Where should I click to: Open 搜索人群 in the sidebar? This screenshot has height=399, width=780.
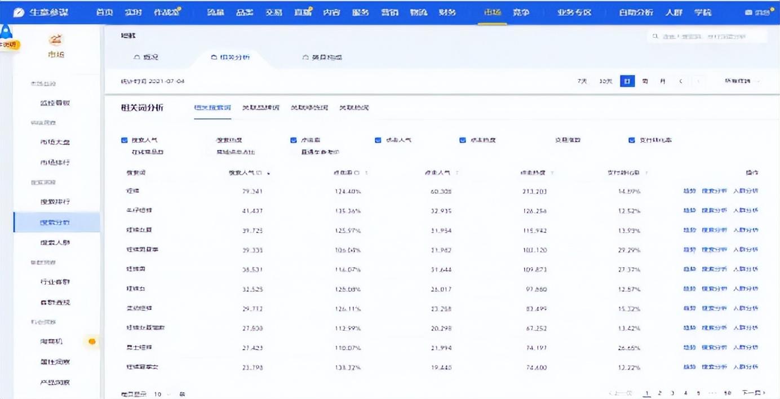click(55, 242)
